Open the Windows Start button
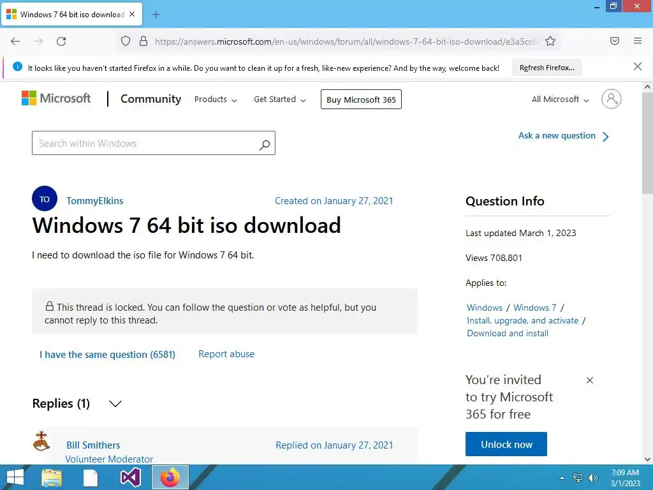The width and height of the screenshot is (653, 490). coord(15,477)
